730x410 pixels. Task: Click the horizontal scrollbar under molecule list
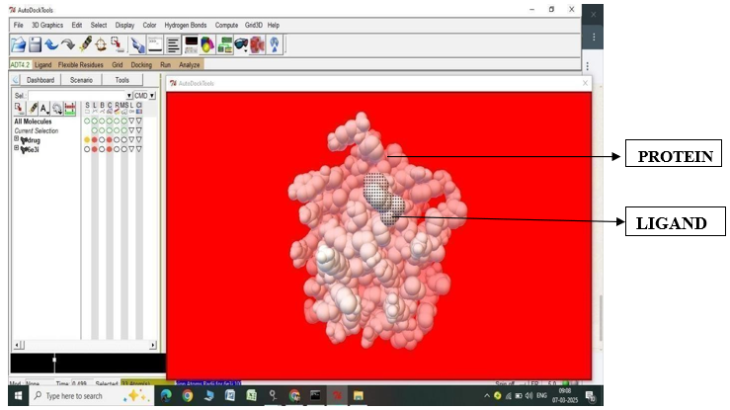point(84,345)
